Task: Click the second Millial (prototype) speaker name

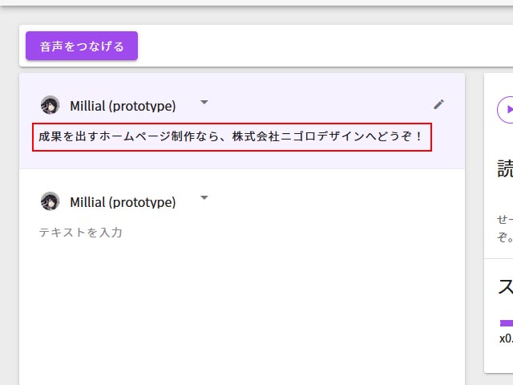Action: click(123, 202)
